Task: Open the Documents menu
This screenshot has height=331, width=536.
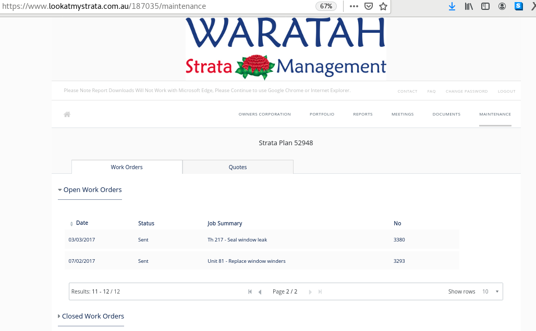Action: tap(446, 114)
